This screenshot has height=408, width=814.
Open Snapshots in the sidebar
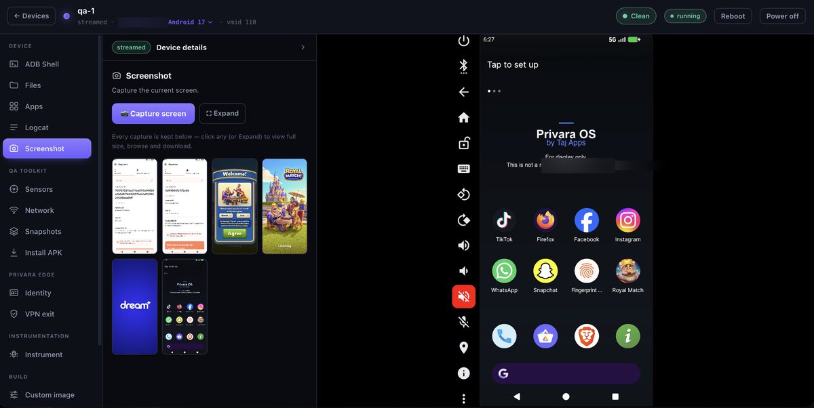pos(47,231)
